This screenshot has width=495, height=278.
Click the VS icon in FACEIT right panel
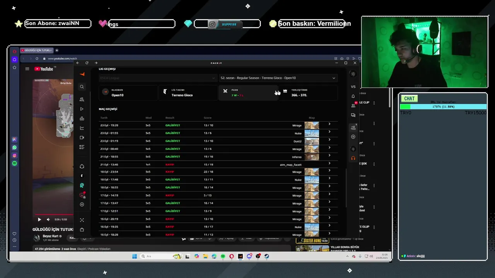353,86
